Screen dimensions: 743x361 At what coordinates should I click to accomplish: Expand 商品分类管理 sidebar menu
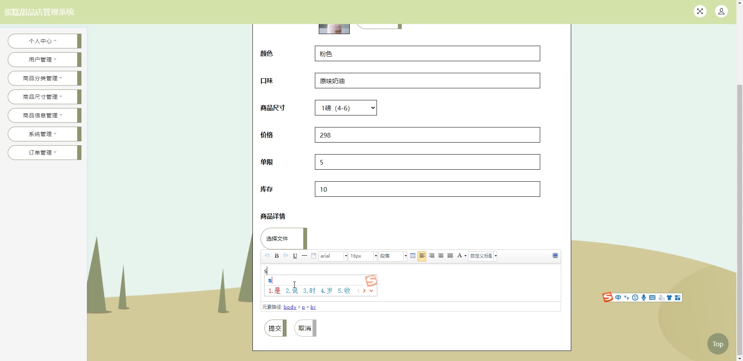(45, 78)
